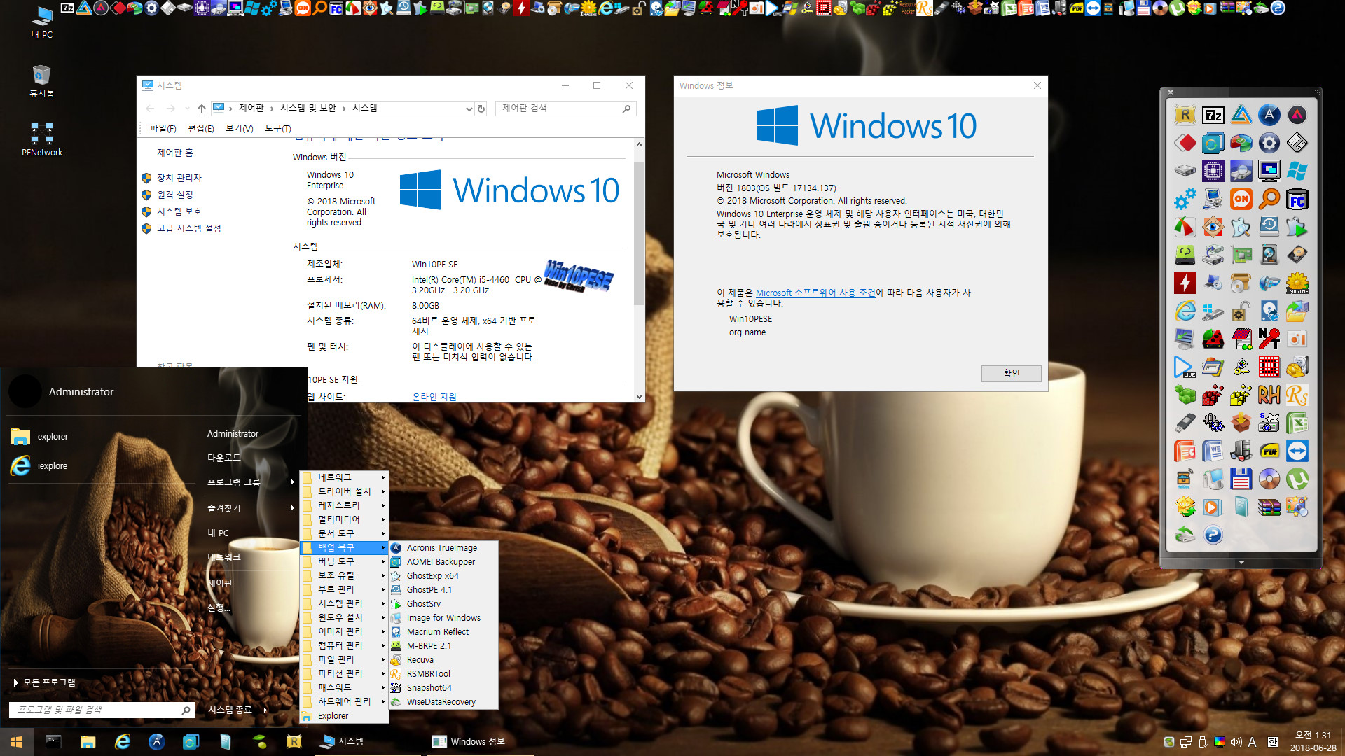Launch uTorrent from the launcher panel
The height and width of the screenshot is (756, 1345).
1297,479
